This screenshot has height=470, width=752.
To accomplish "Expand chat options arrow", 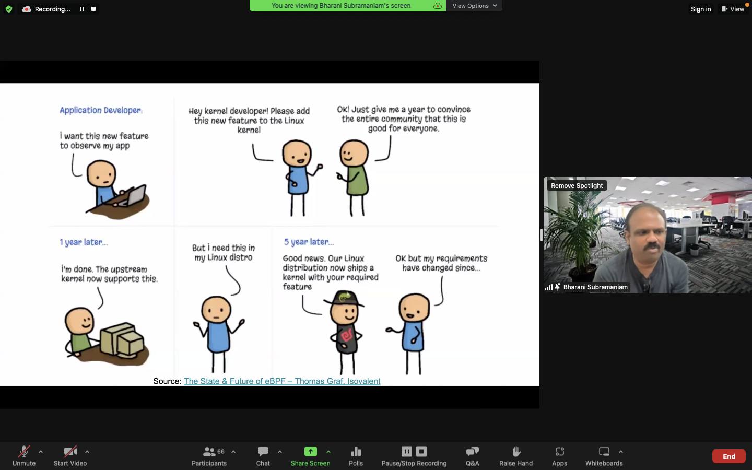I will 280,452.
